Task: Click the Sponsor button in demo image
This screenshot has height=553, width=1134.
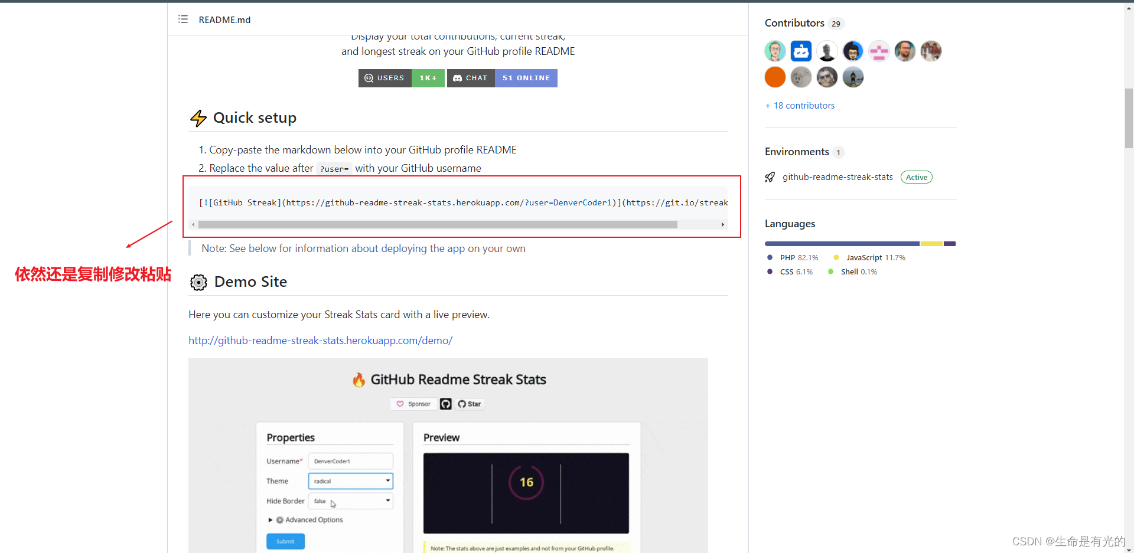Action: [x=413, y=404]
